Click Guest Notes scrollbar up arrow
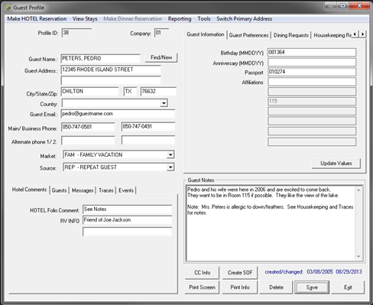Image resolution: width=373 pixels, height=305 pixels. [358, 190]
